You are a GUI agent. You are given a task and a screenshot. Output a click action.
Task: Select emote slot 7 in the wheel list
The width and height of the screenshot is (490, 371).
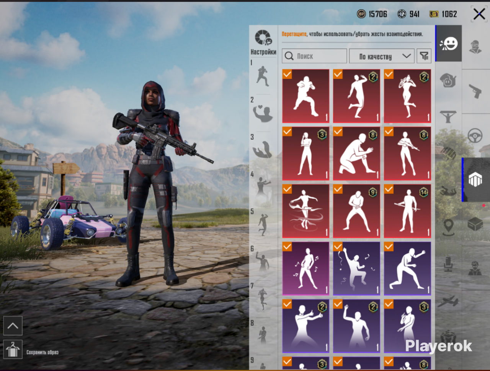(x=263, y=299)
